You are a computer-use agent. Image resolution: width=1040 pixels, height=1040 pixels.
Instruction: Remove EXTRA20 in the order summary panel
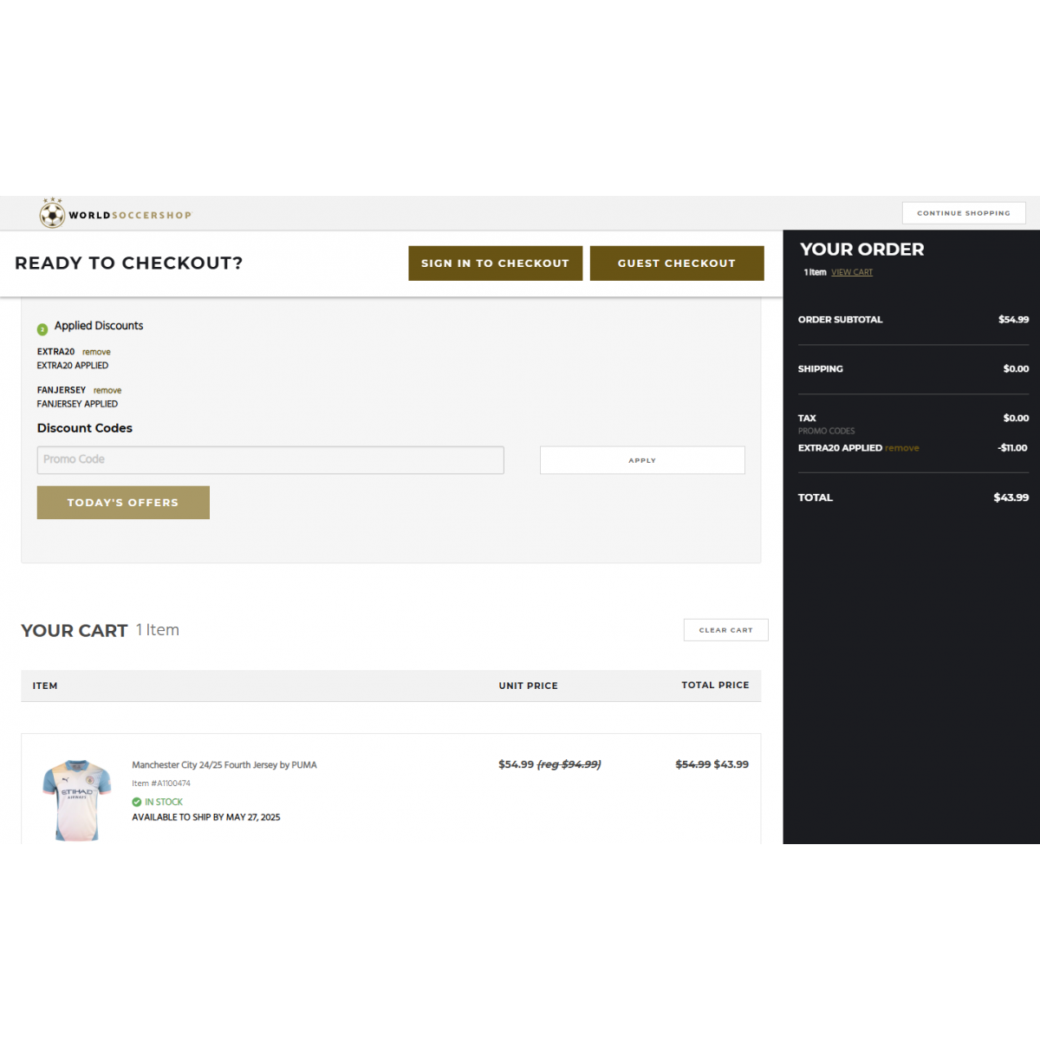[x=902, y=448]
